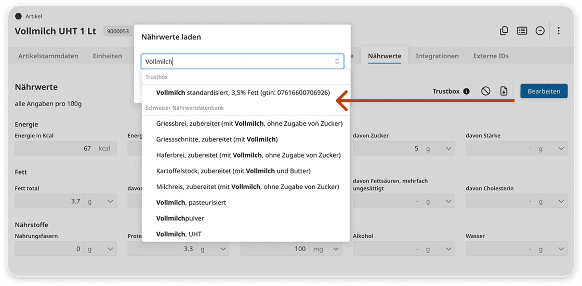Select Vollmilch standardisiert 3,5% Fett option

243,93
